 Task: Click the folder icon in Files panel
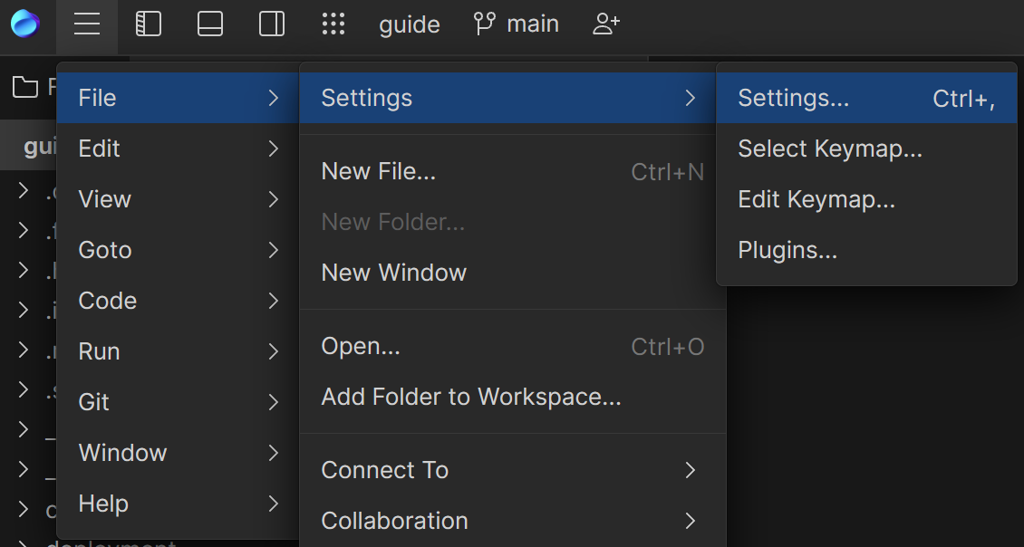point(24,87)
